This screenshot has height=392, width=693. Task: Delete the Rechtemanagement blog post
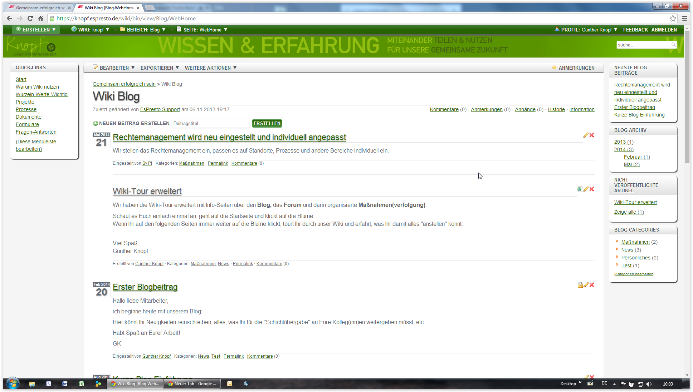point(592,135)
